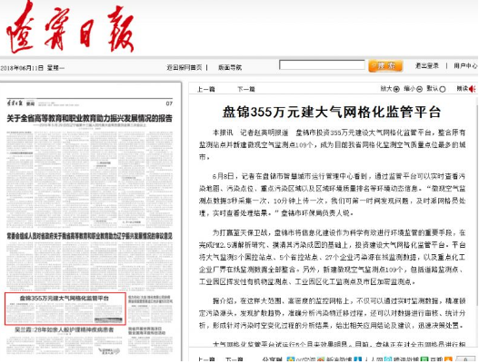
Task: Open 返回报网首页 link
Action: coord(185,67)
